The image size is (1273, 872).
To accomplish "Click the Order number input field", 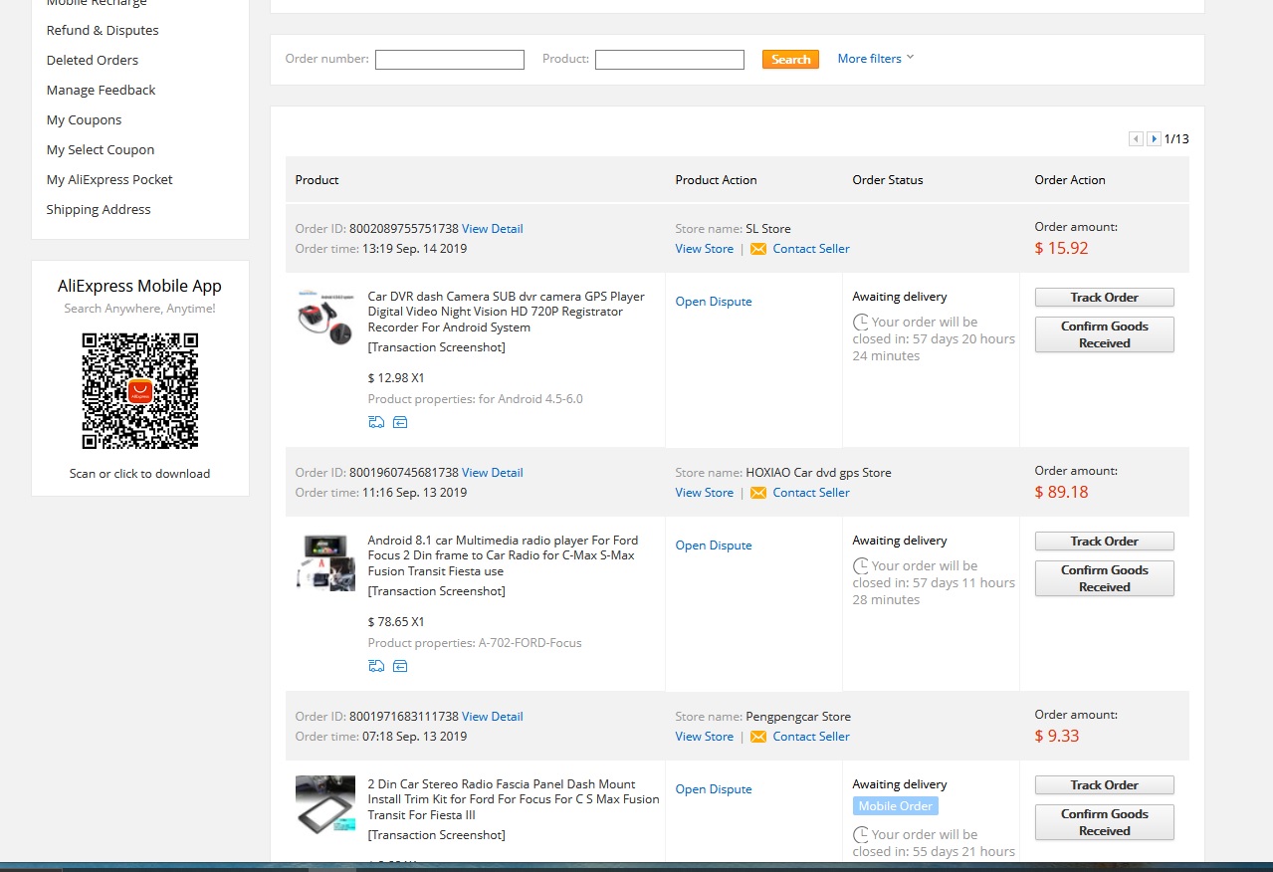I will point(450,60).
